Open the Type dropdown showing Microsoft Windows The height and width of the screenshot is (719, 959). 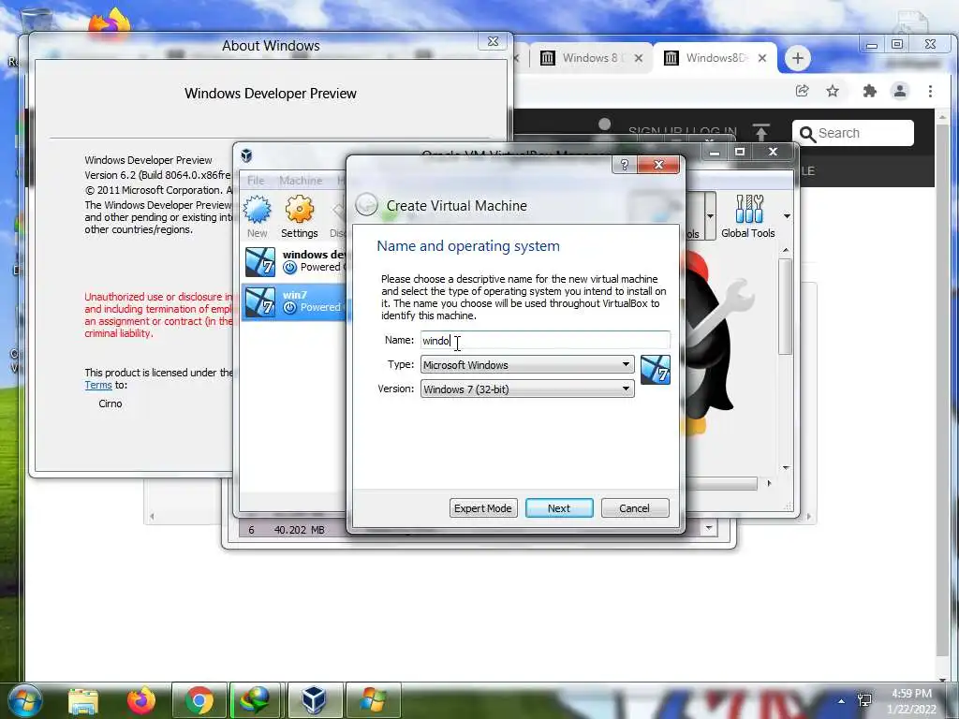pyautogui.click(x=527, y=364)
